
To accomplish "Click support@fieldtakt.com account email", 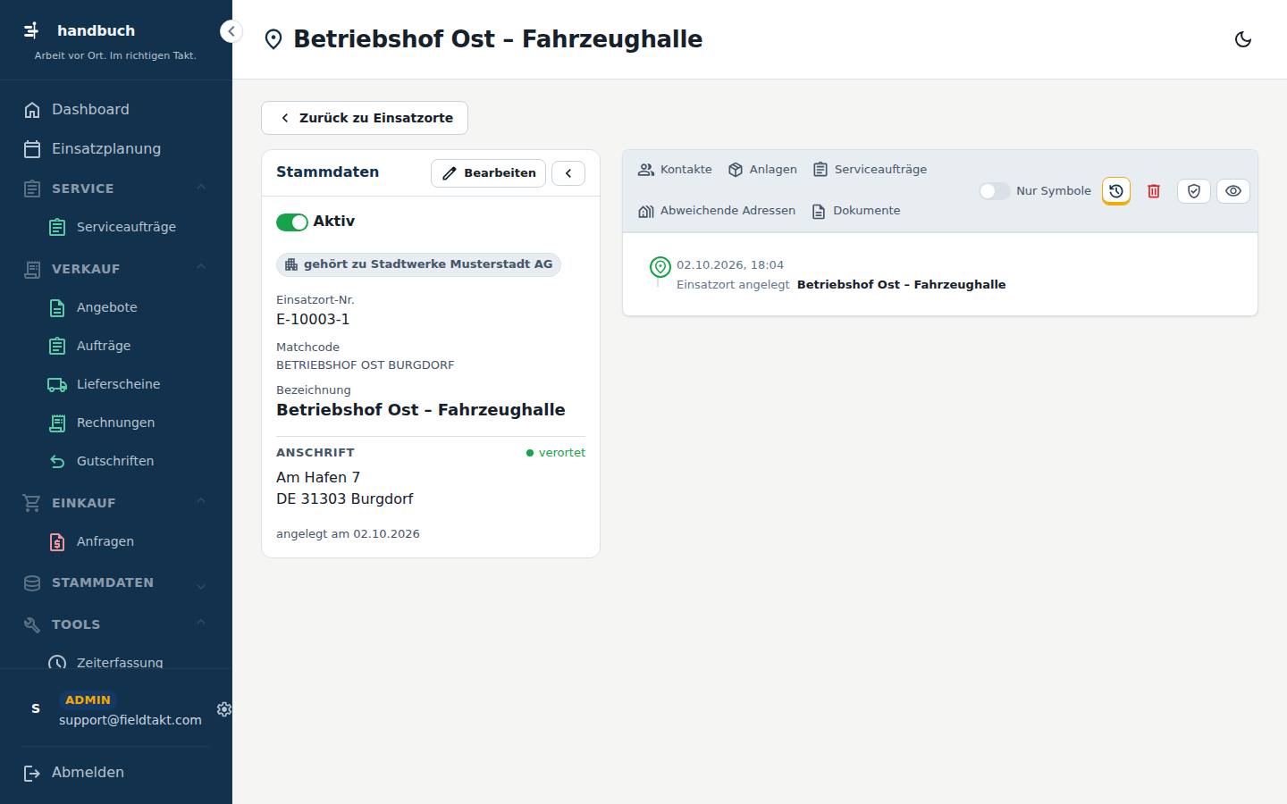I will click(x=130, y=720).
